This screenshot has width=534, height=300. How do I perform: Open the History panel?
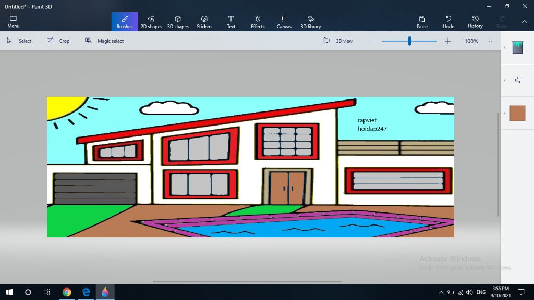click(x=475, y=22)
